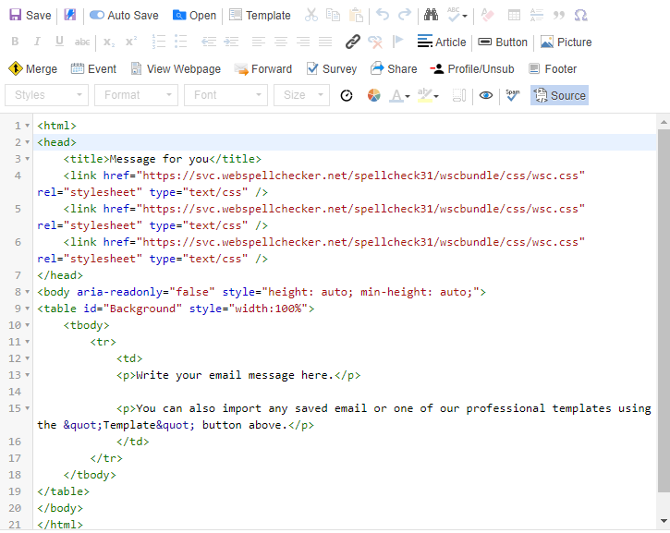Click the Paste clipboard icon

356,16
